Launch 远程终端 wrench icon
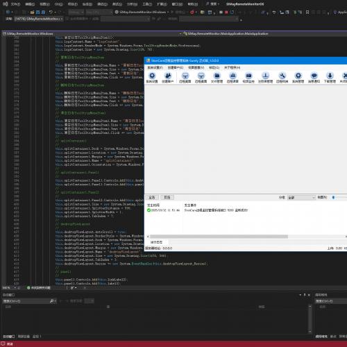Image resolution: width=347 pixels, height=347 pixels. [x=282, y=78]
